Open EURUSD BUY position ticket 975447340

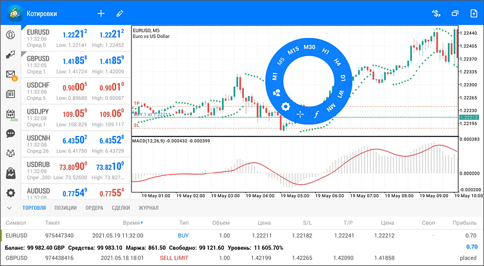pos(242,236)
